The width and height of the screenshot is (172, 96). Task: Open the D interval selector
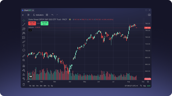tap(23, 15)
